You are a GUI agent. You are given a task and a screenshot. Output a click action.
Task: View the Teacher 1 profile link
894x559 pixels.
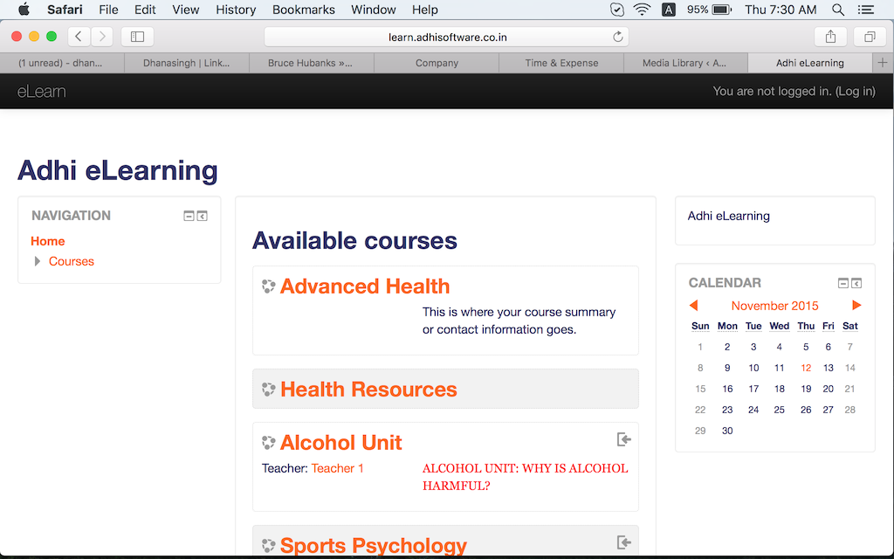338,468
